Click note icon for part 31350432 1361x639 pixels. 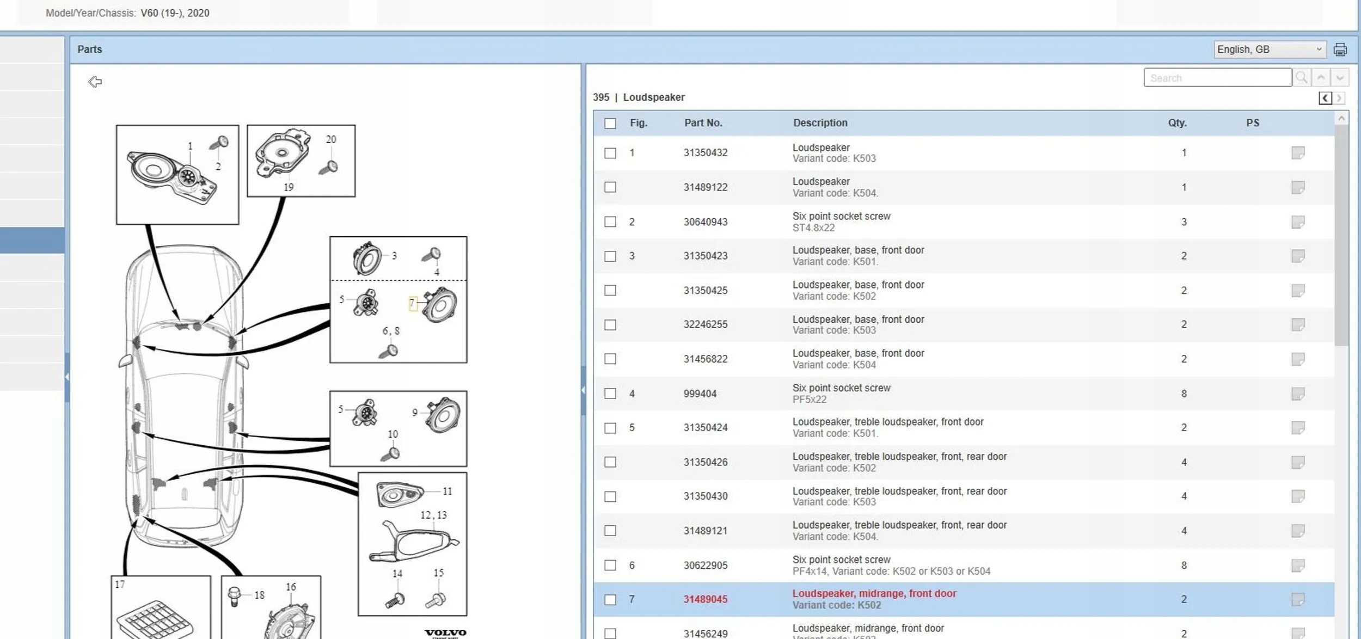point(1297,153)
